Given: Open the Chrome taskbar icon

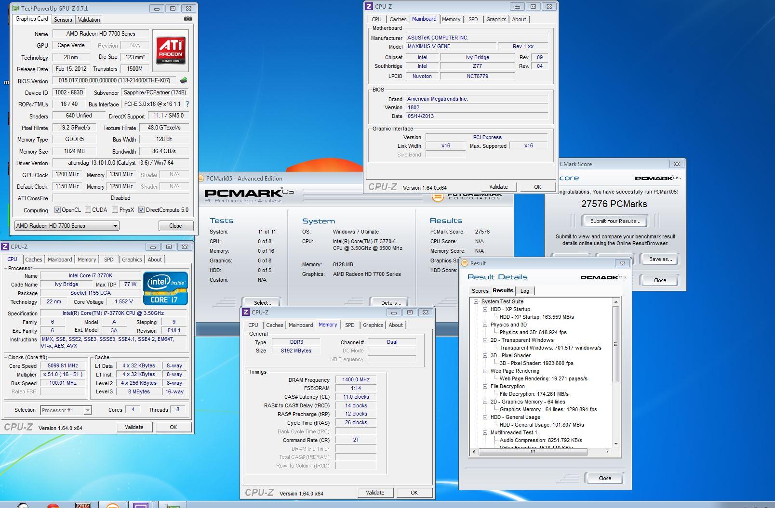Looking at the screenshot, I should click(53, 505).
